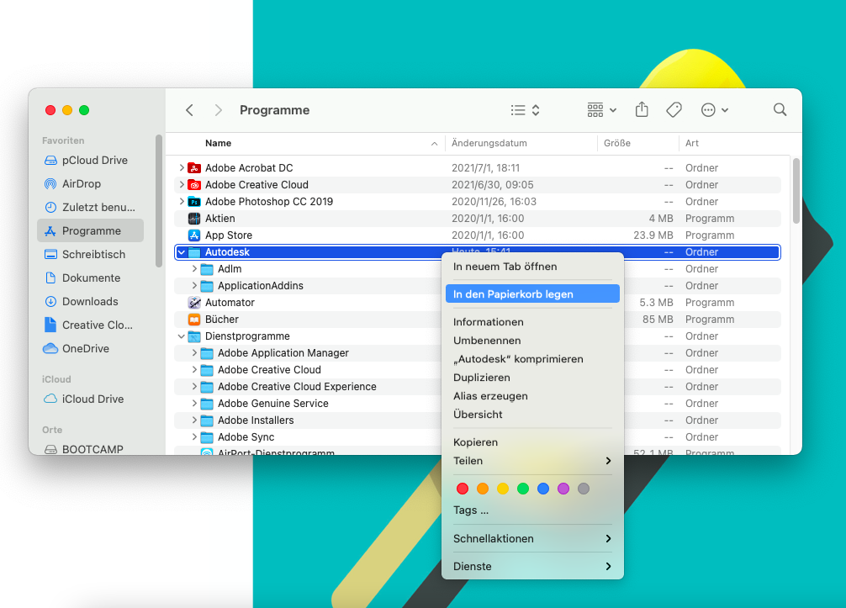Open pCloud Drive in sidebar
846x608 pixels.
tap(91, 161)
